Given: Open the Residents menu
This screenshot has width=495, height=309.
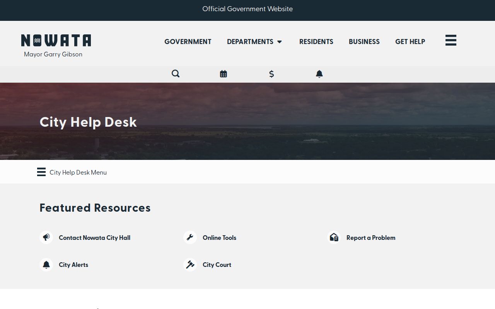Looking at the screenshot, I should tap(316, 42).
